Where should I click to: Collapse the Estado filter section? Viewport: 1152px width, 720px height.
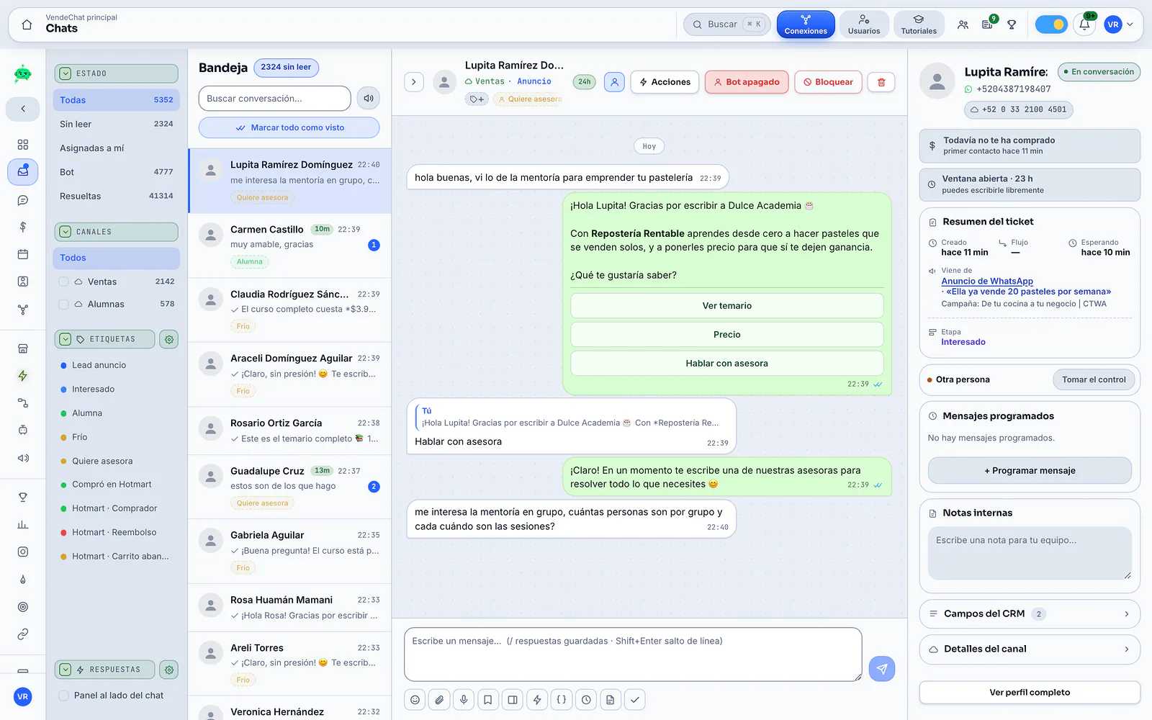click(66, 73)
